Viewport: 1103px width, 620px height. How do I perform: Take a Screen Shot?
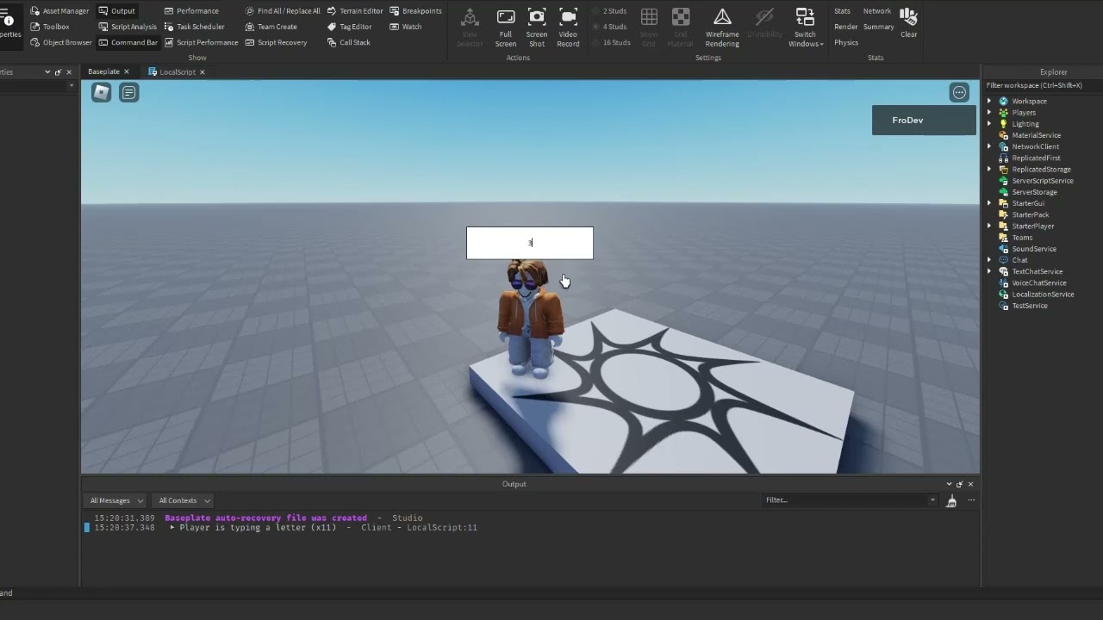tap(537, 28)
